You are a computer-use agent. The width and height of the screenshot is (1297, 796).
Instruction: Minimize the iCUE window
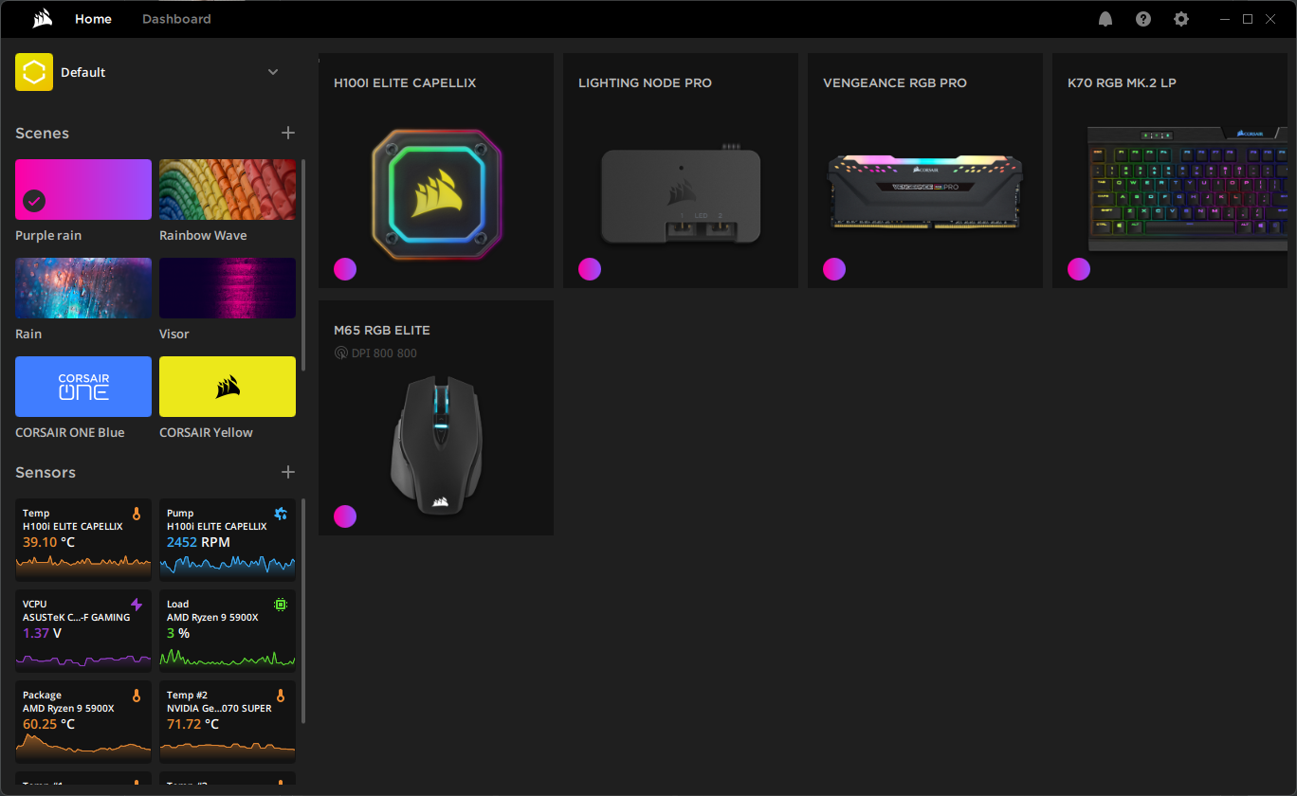[x=1225, y=19]
